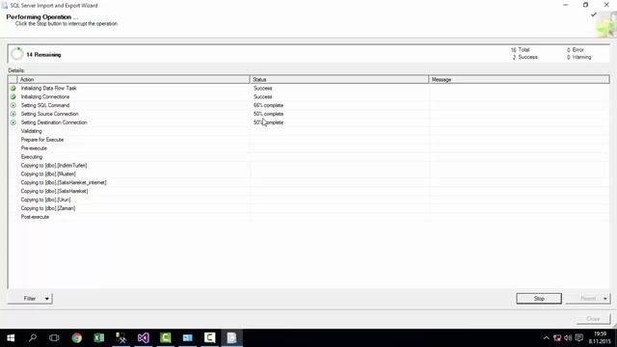This screenshot has width=617, height=347.
Task: Click the Filter button
Action: (30, 299)
